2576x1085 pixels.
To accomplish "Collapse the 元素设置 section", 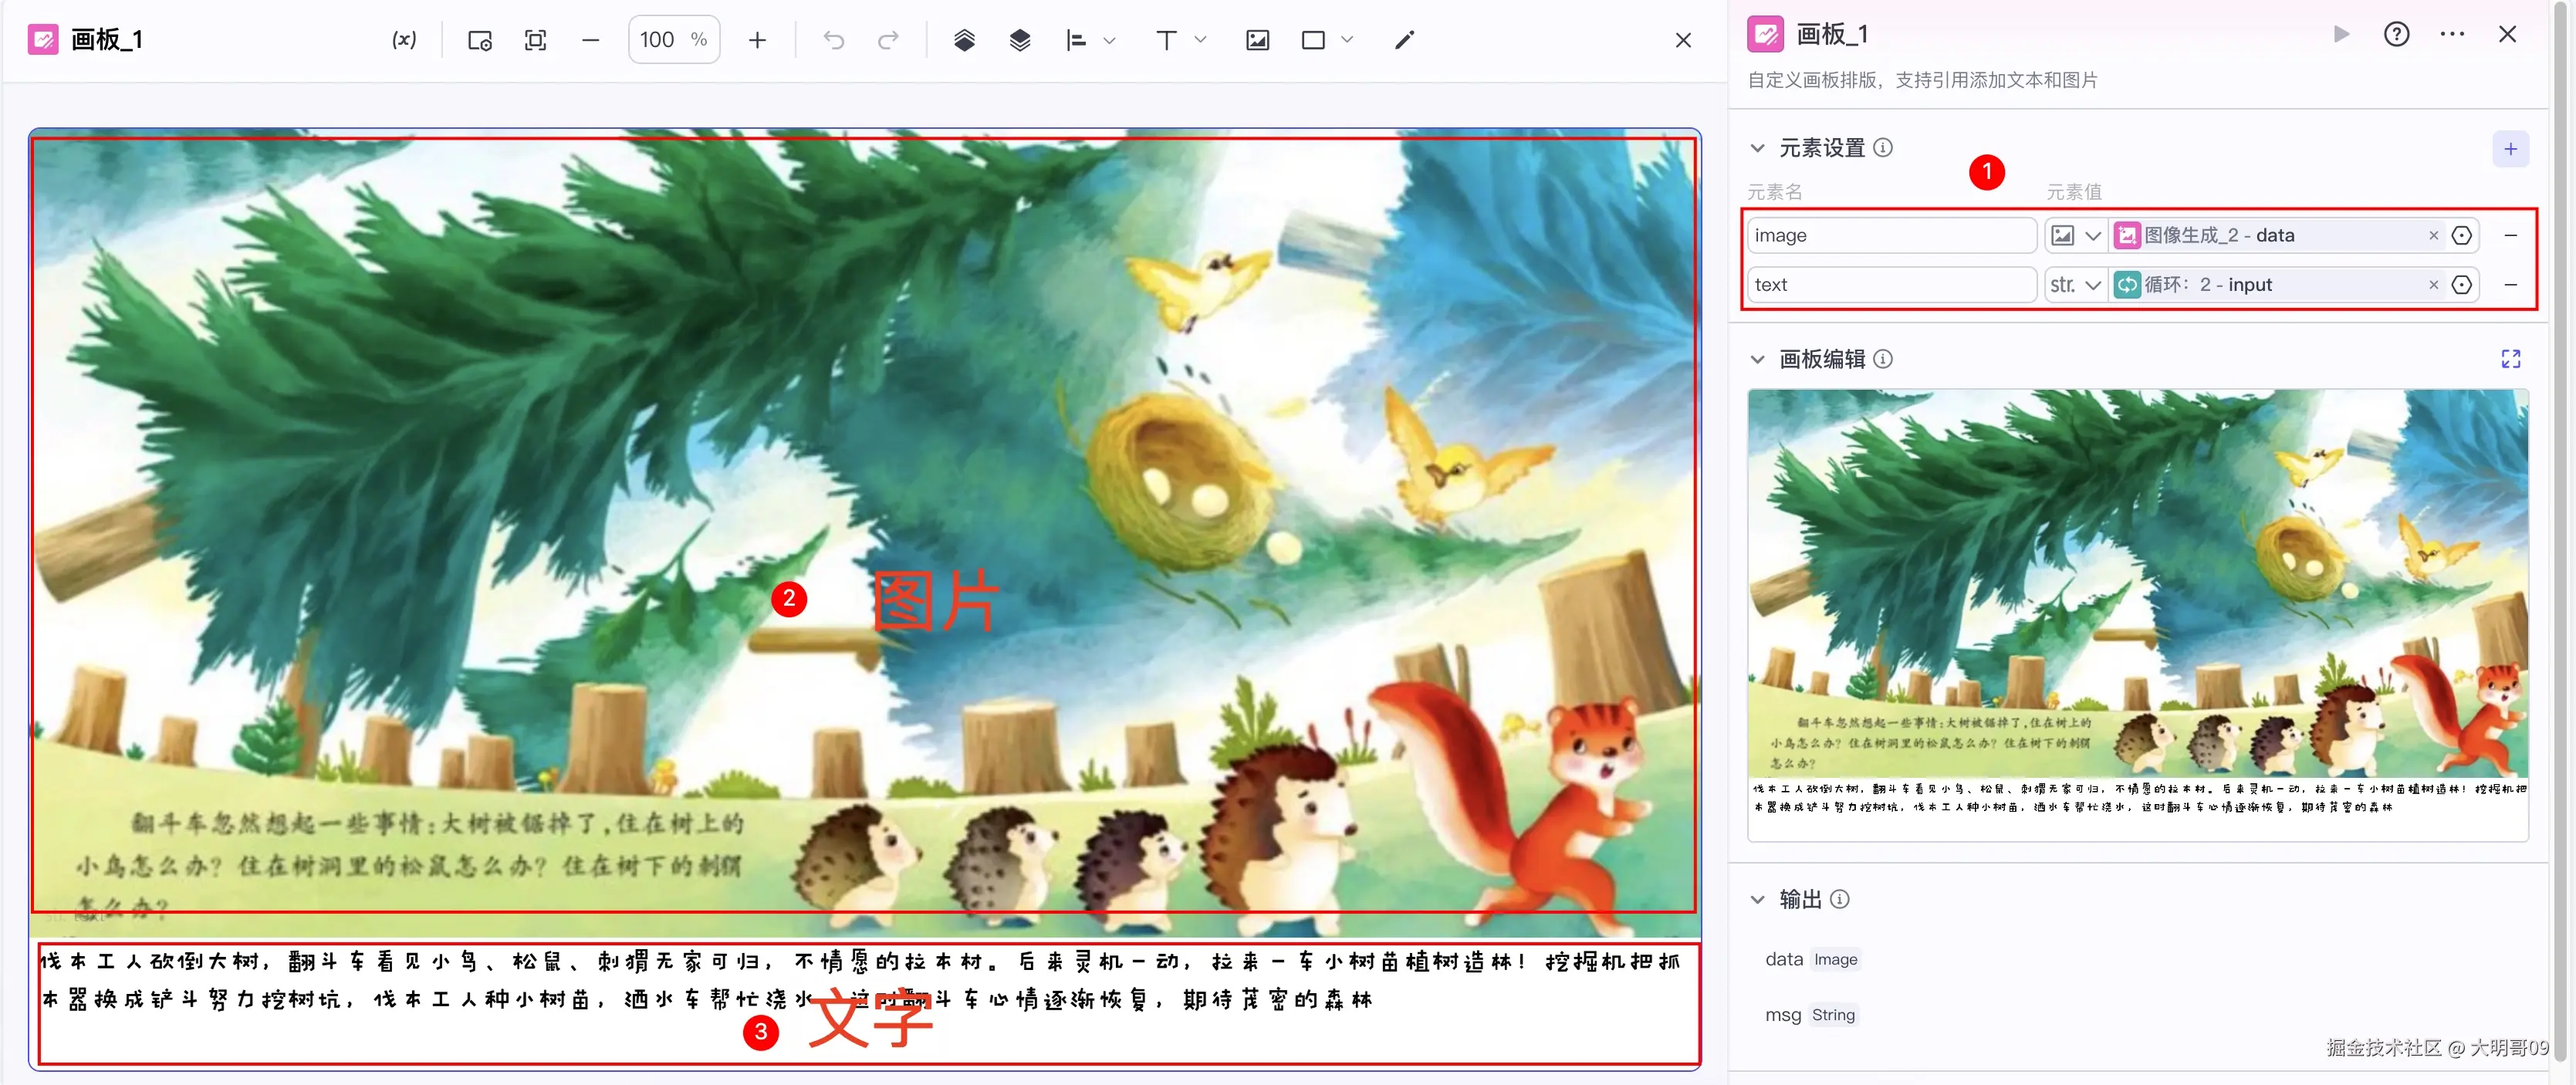I will (x=1757, y=148).
